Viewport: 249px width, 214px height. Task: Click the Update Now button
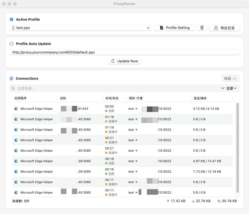pos(124,61)
